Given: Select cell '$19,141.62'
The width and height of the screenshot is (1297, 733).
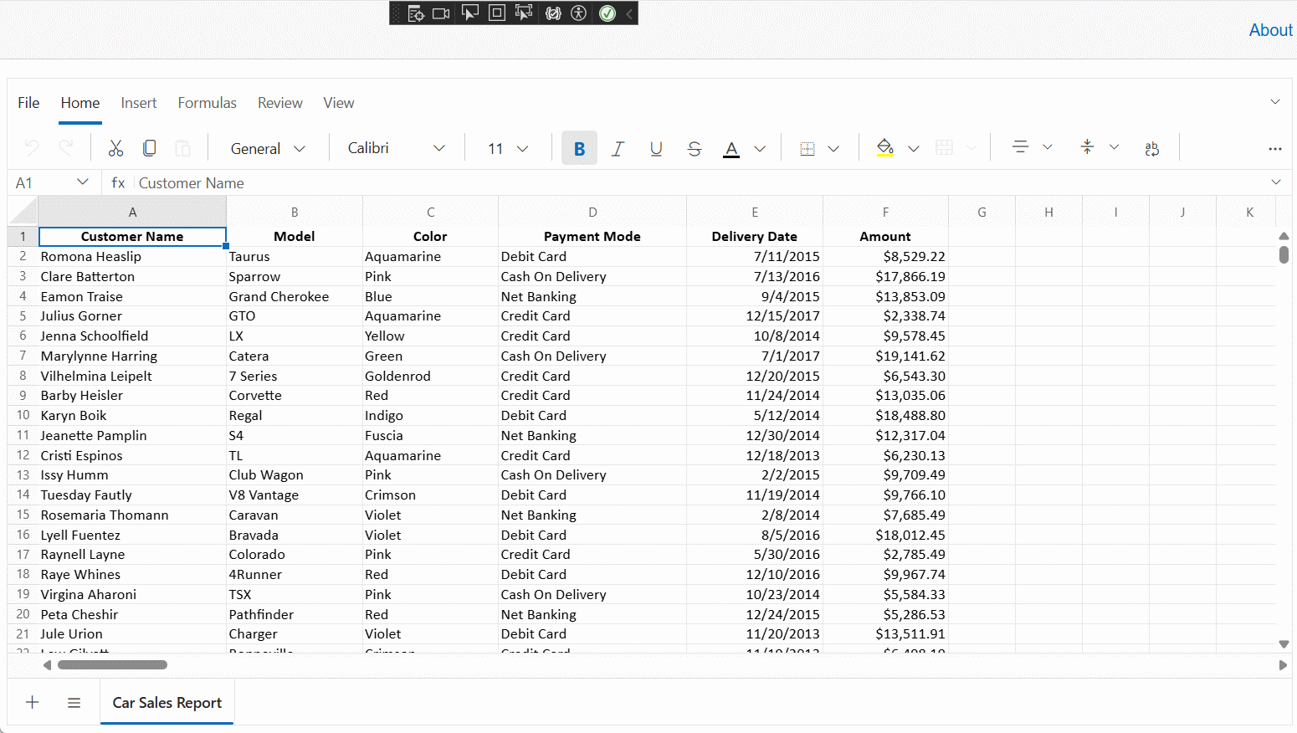Looking at the screenshot, I should click(885, 356).
